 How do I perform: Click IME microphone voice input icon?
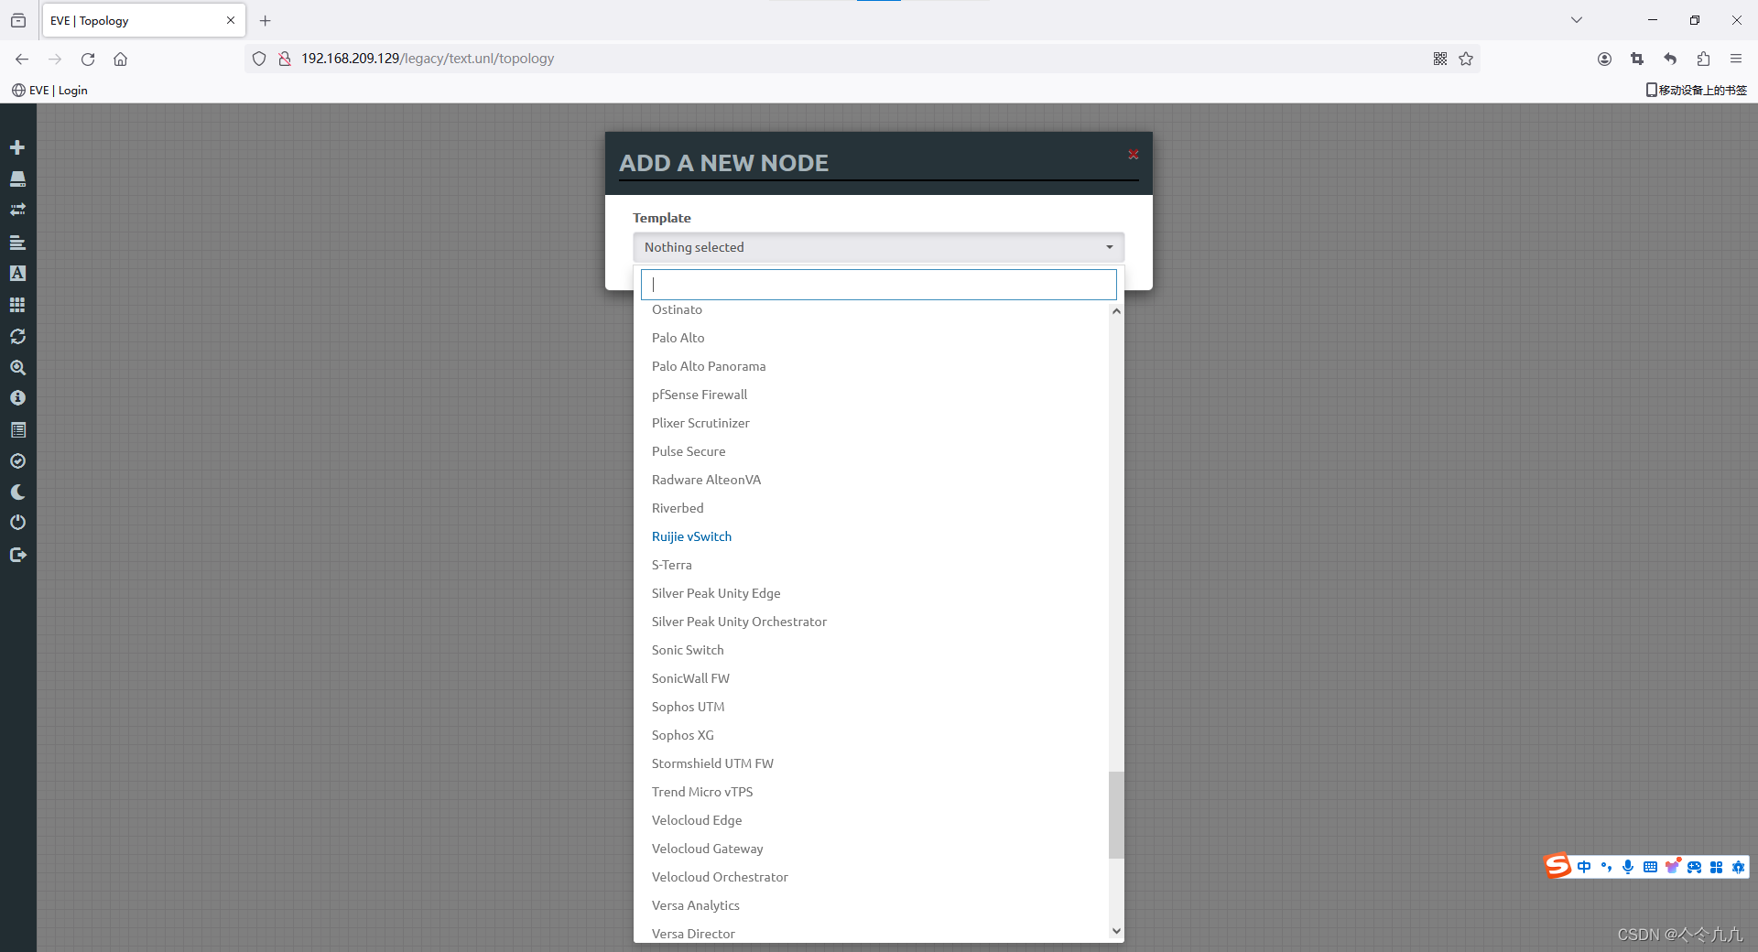point(1628,867)
